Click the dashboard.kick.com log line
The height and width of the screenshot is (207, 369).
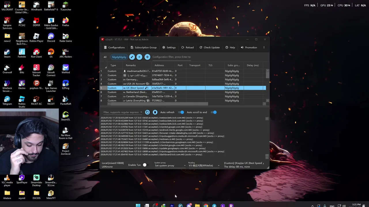pos(151,155)
